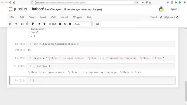Open the browser library icon
Screen dimensions: 187x105
(168, 3)
